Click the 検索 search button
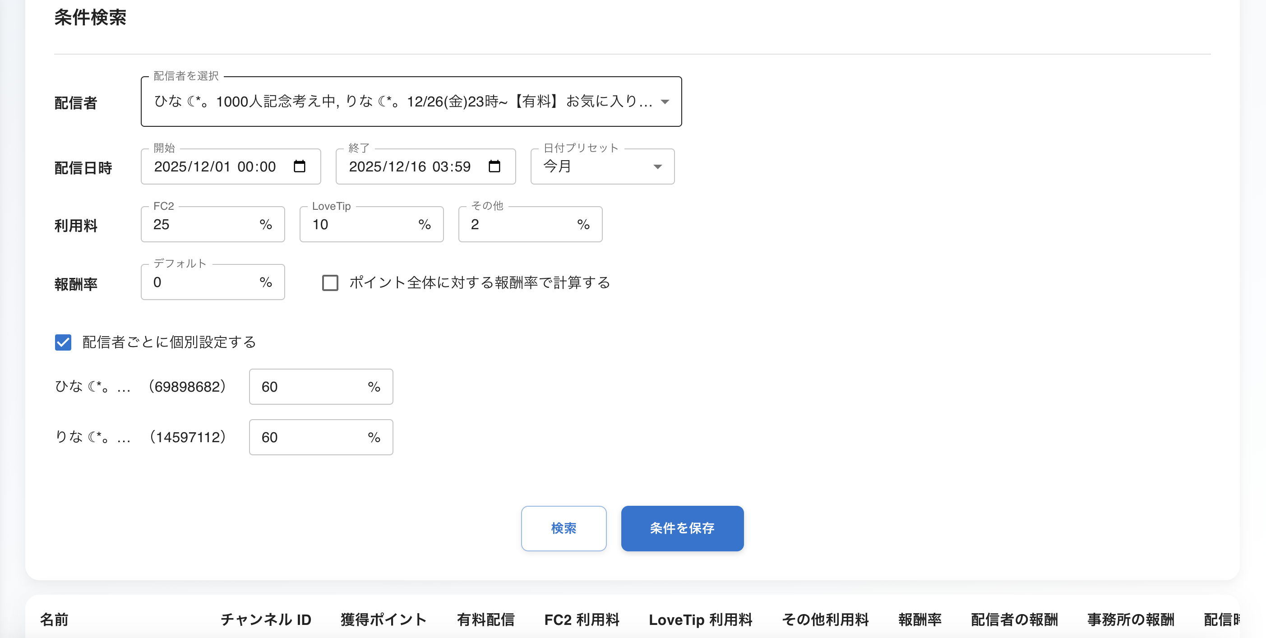The image size is (1266, 638). [564, 528]
